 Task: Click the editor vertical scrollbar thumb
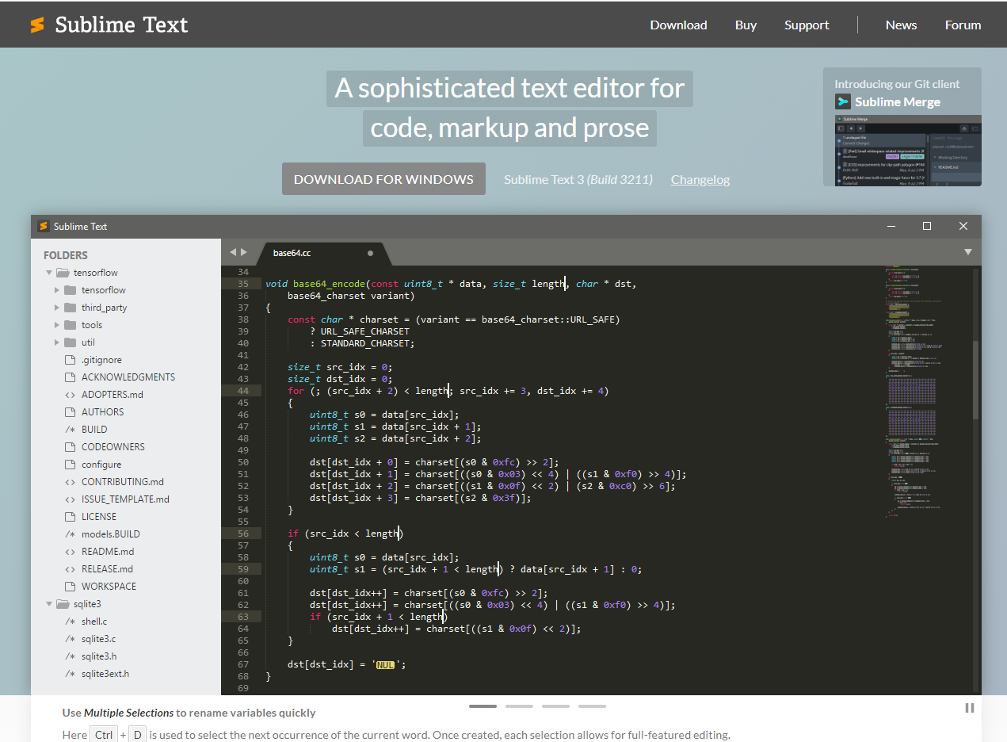(x=976, y=381)
